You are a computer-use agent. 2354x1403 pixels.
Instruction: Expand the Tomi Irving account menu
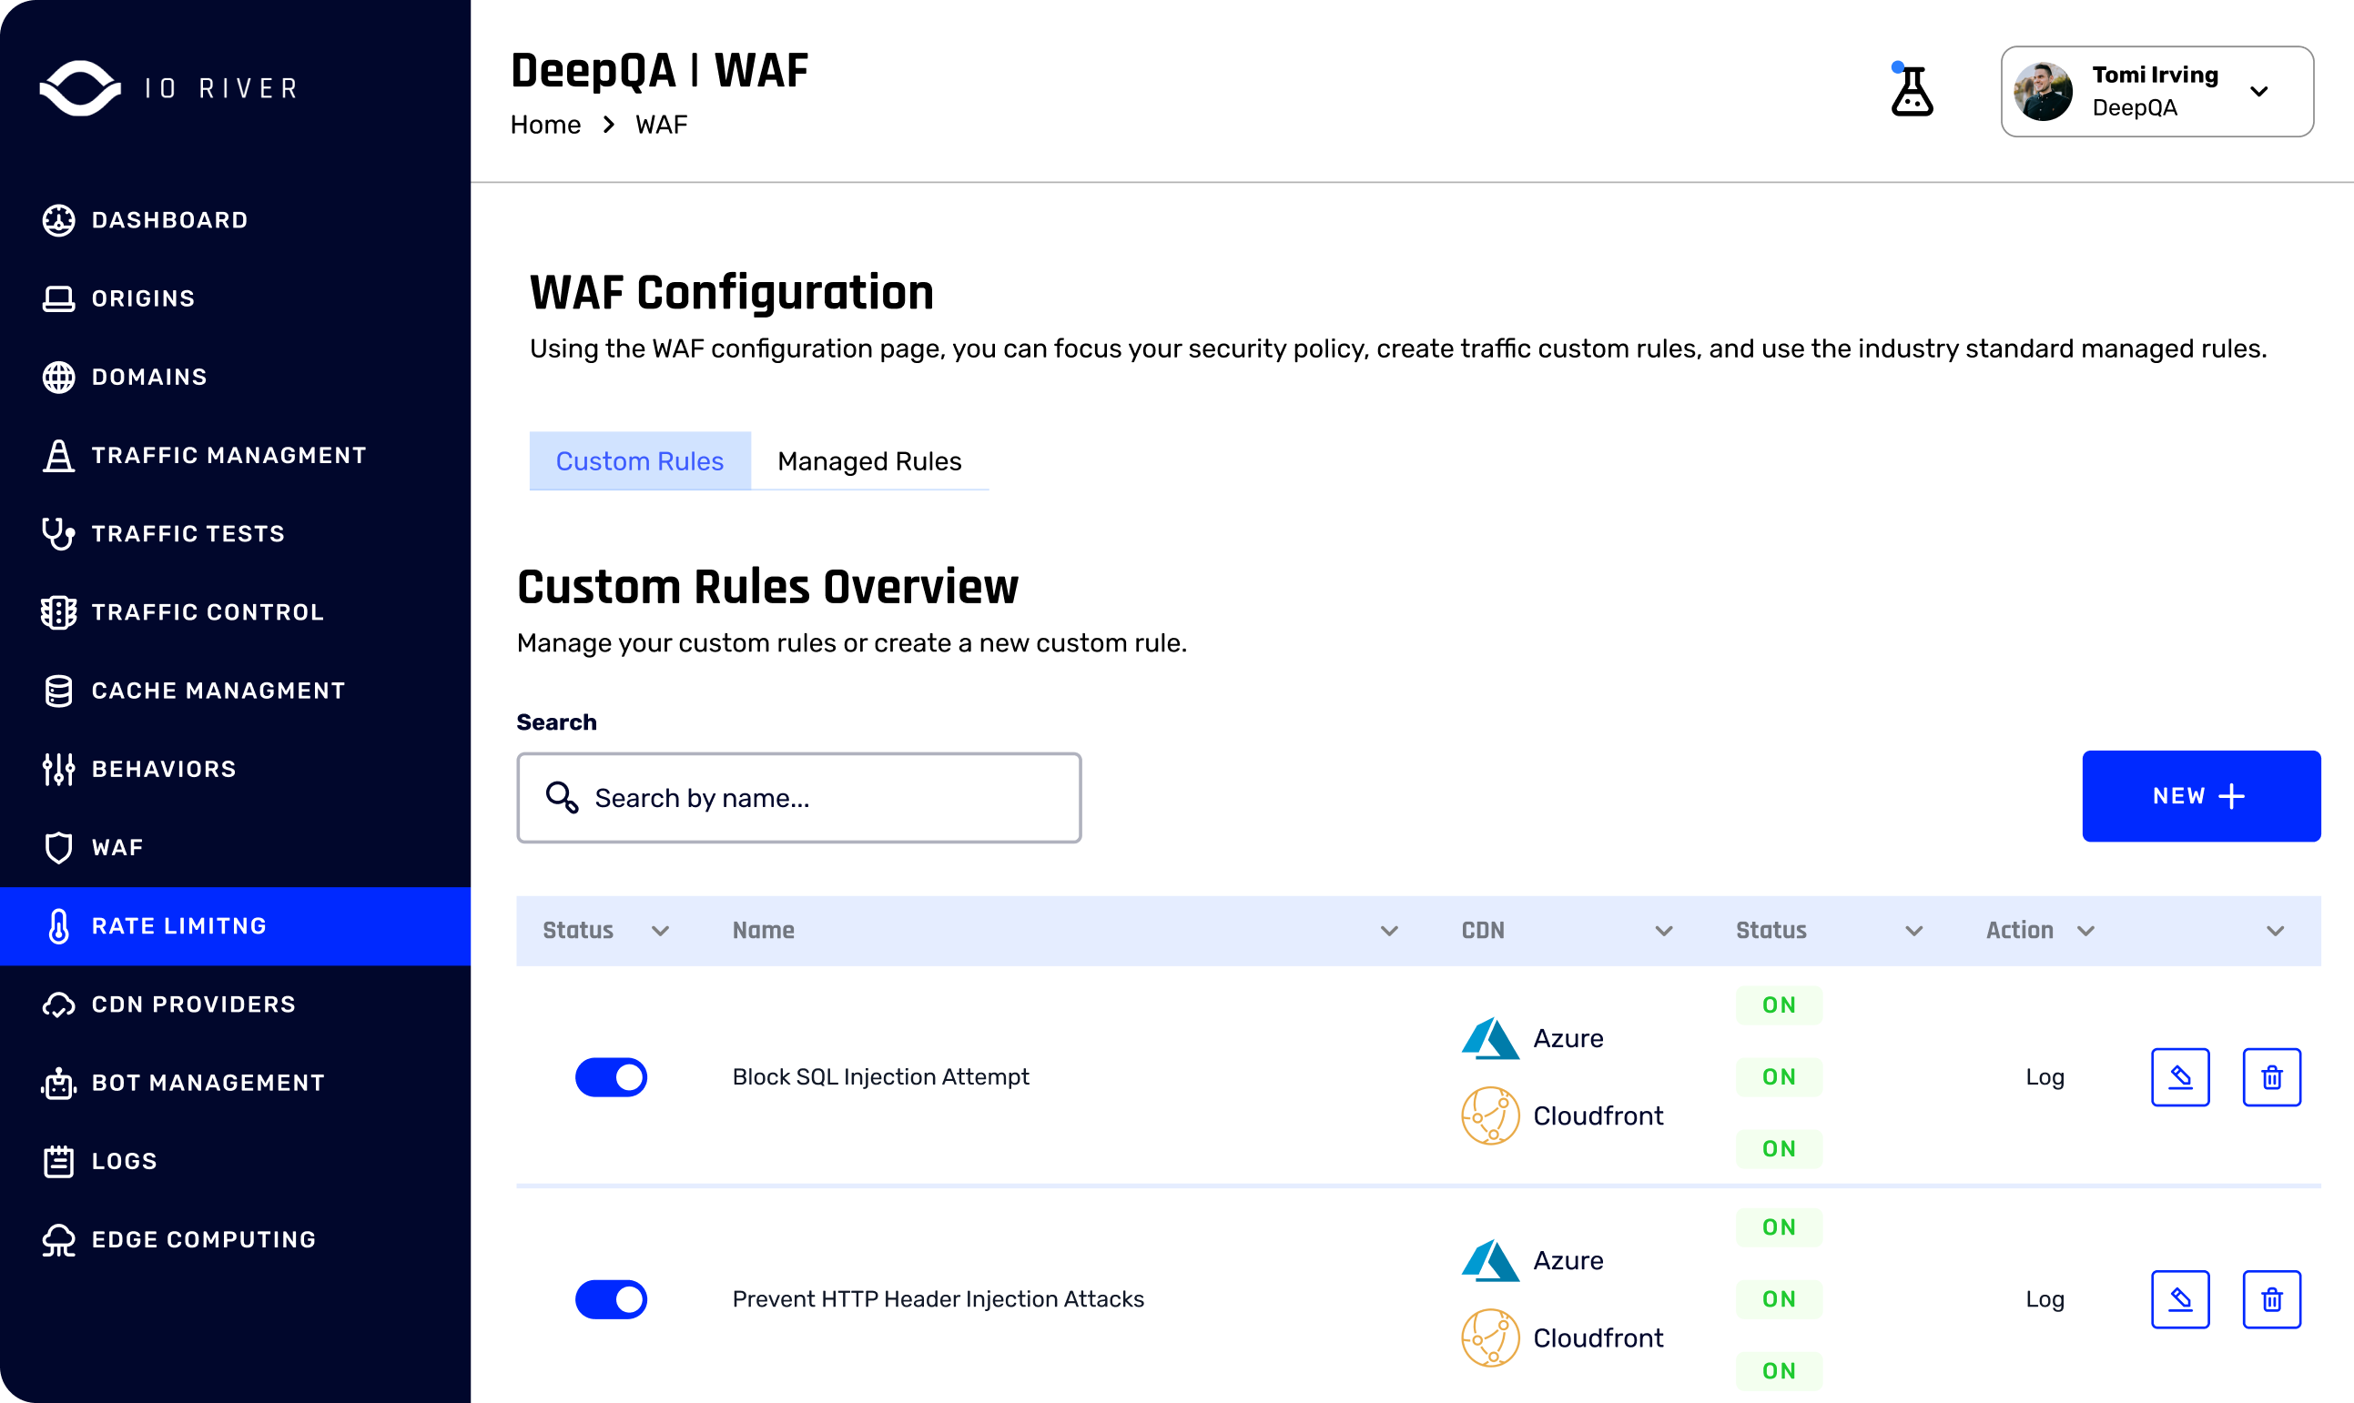[x=2259, y=92]
